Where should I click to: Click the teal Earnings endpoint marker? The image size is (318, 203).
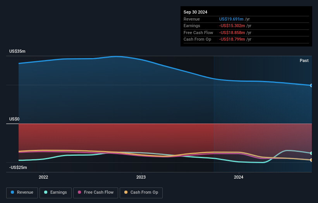coord(311,153)
